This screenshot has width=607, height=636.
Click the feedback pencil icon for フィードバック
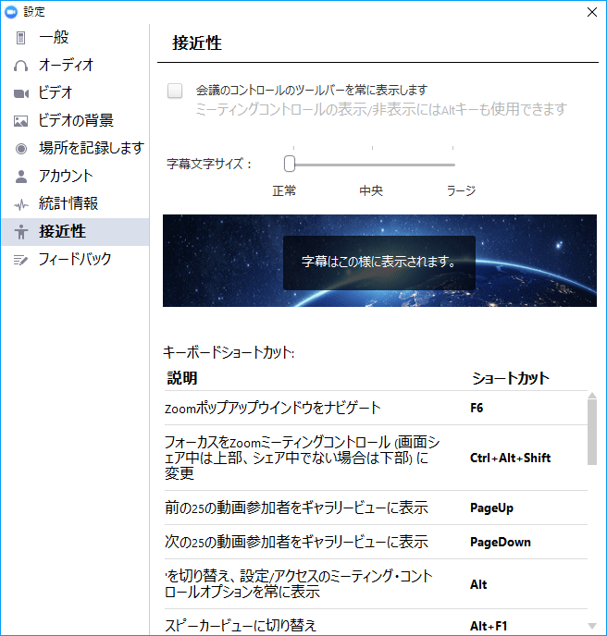[20, 260]
